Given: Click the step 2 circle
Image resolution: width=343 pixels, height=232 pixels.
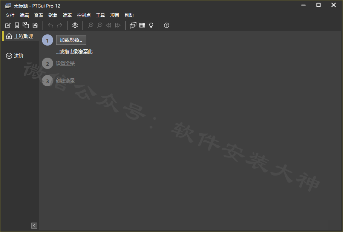Looking at the screenshot, I should pyautogui.click(x=47, y=63).
